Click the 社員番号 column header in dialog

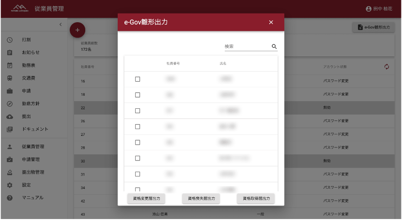point(173,63)
